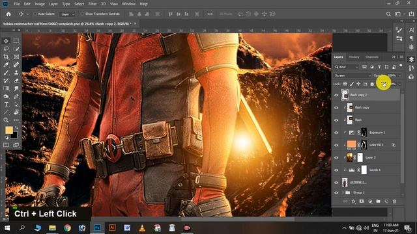Enable the Auto-Select checkbox
Viewport: 417px width, 234px height.
point(35,14)
